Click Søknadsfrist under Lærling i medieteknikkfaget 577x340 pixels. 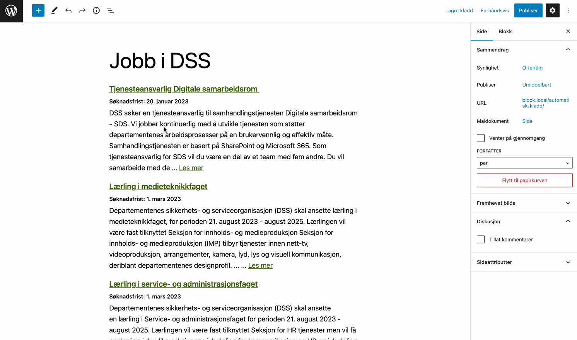click(145, 199)
